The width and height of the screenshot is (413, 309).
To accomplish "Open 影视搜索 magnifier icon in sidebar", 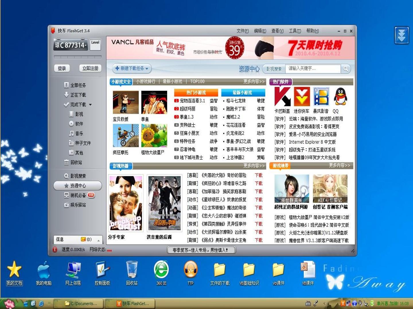I will 66,176.
